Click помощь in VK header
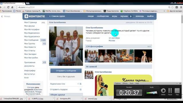Viewport: 183px width, 103px height. [140, 16]
